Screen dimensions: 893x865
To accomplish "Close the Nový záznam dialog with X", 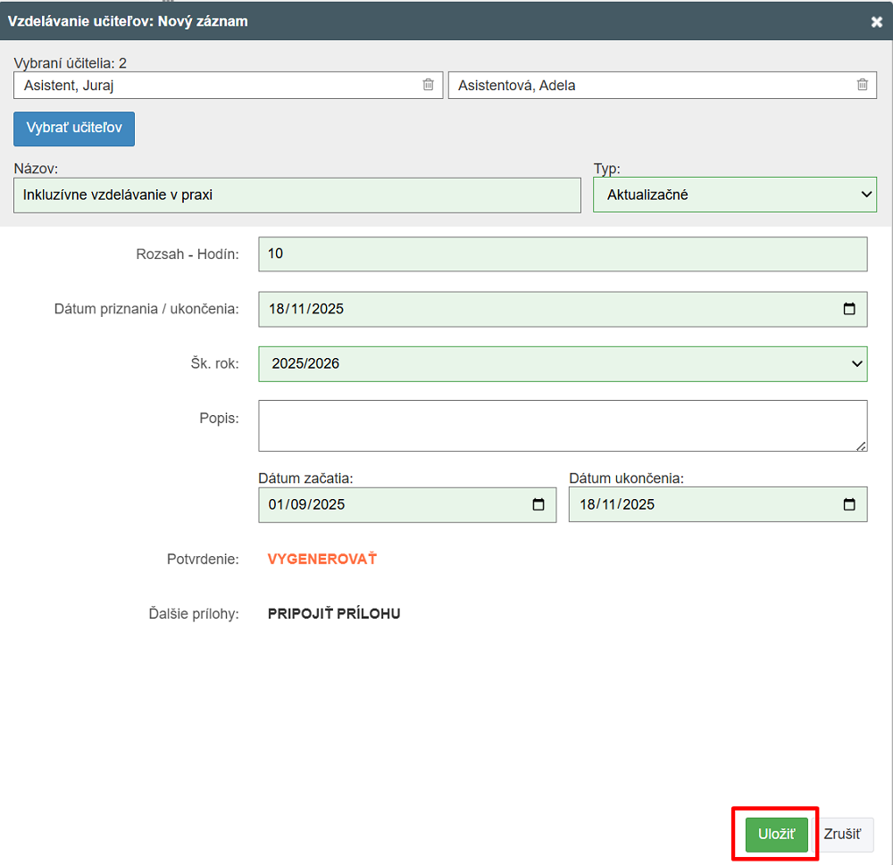I will [877, 22].
